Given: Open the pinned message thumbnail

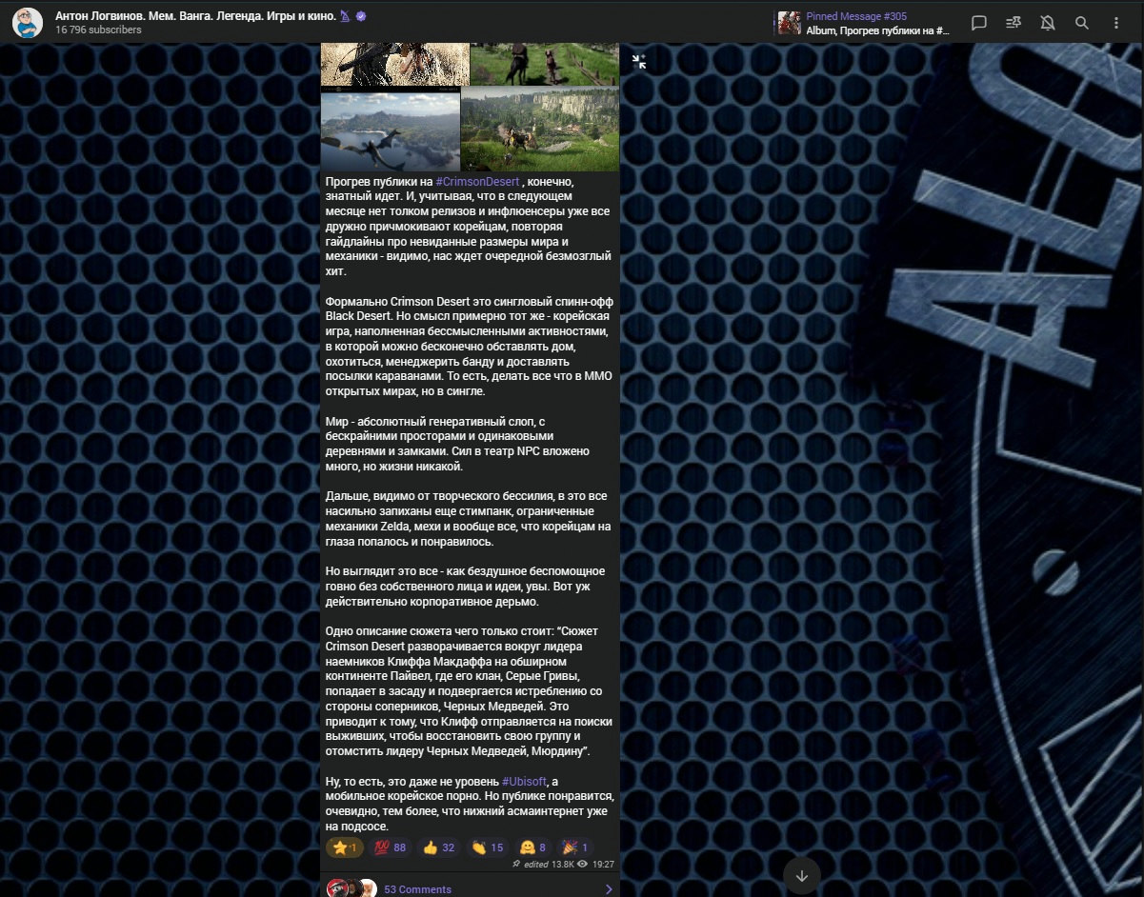Looking at the screenshot, I should point(789,23).
